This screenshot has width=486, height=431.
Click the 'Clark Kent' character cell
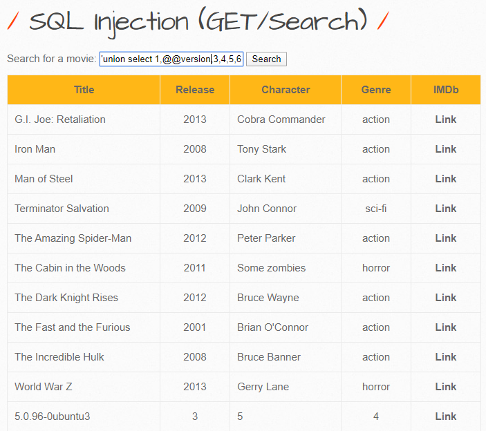pos(286,179)
